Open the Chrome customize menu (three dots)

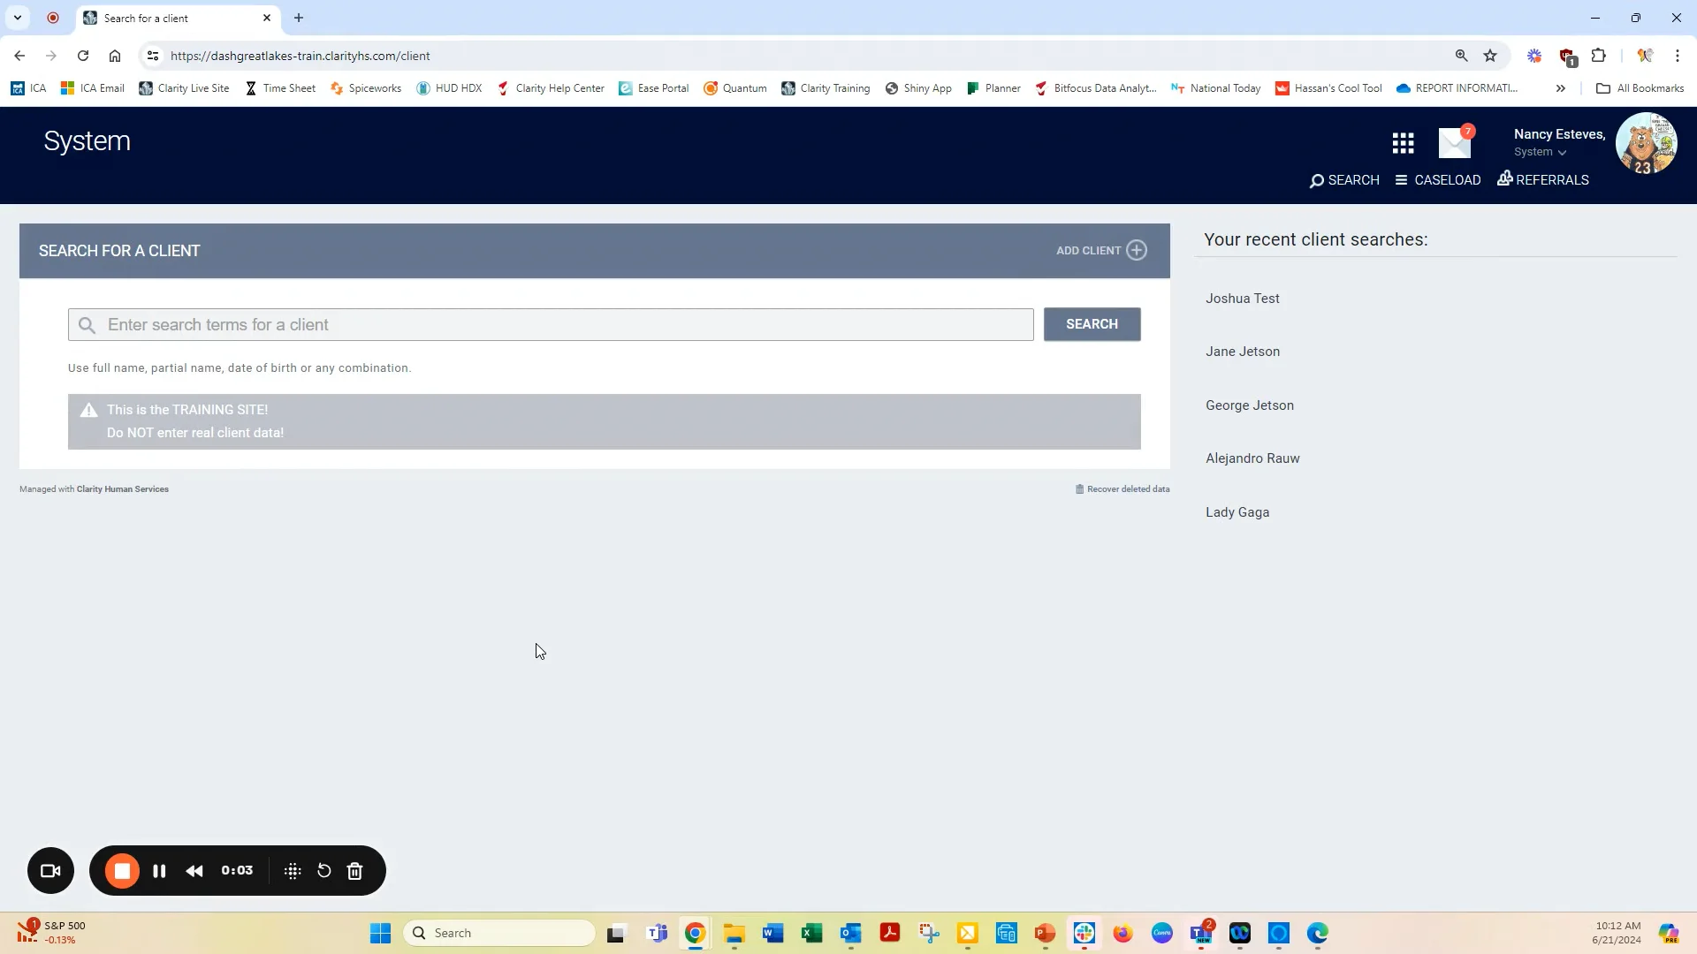tap(1678, 55)
